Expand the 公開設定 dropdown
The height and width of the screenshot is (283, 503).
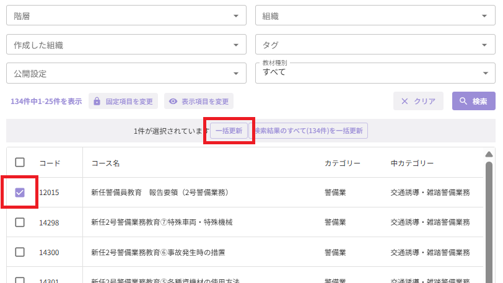pyautogui.click(x=126, y=73)
